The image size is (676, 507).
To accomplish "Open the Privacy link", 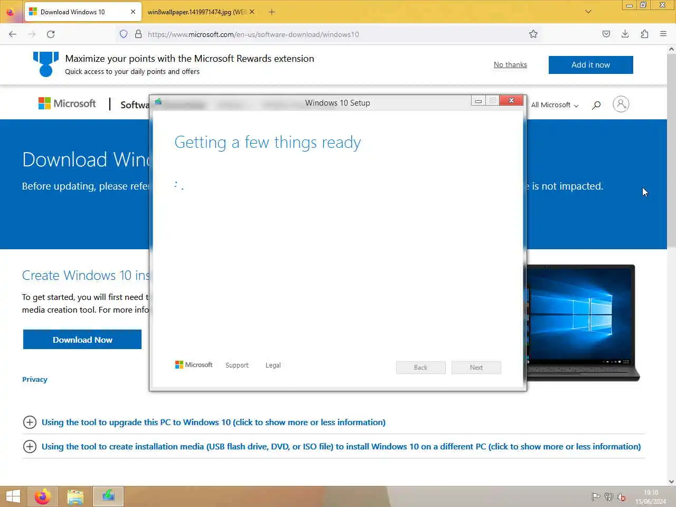I will 35,379.
